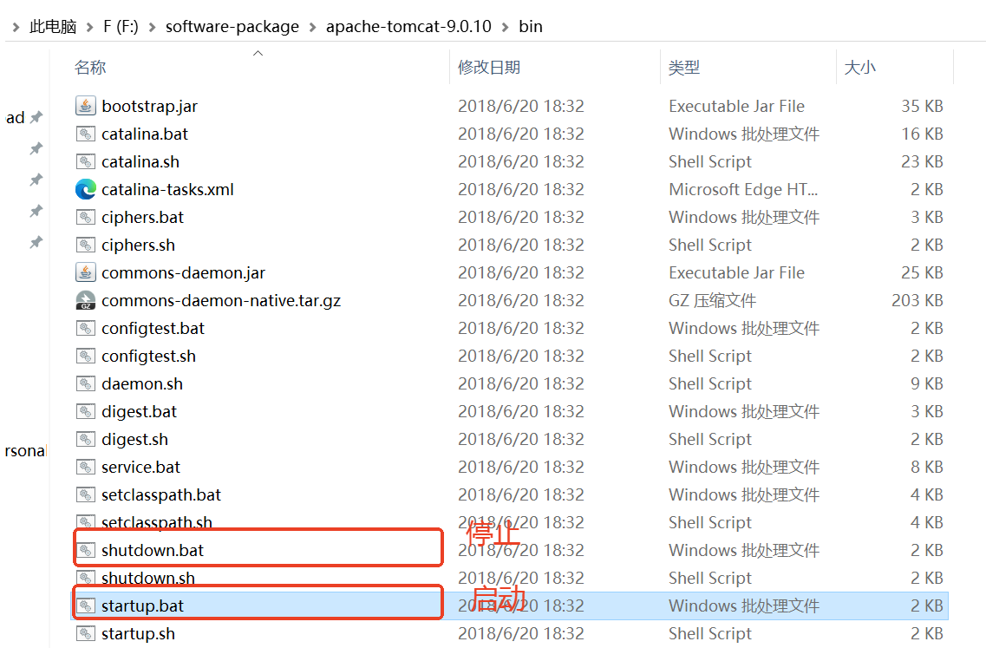
Task: Click the ciphers.bat file icon
Action: click(86, 217)
